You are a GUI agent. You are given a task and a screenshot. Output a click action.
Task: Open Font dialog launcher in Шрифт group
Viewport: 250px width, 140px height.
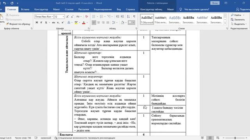[x=89, y=28]
